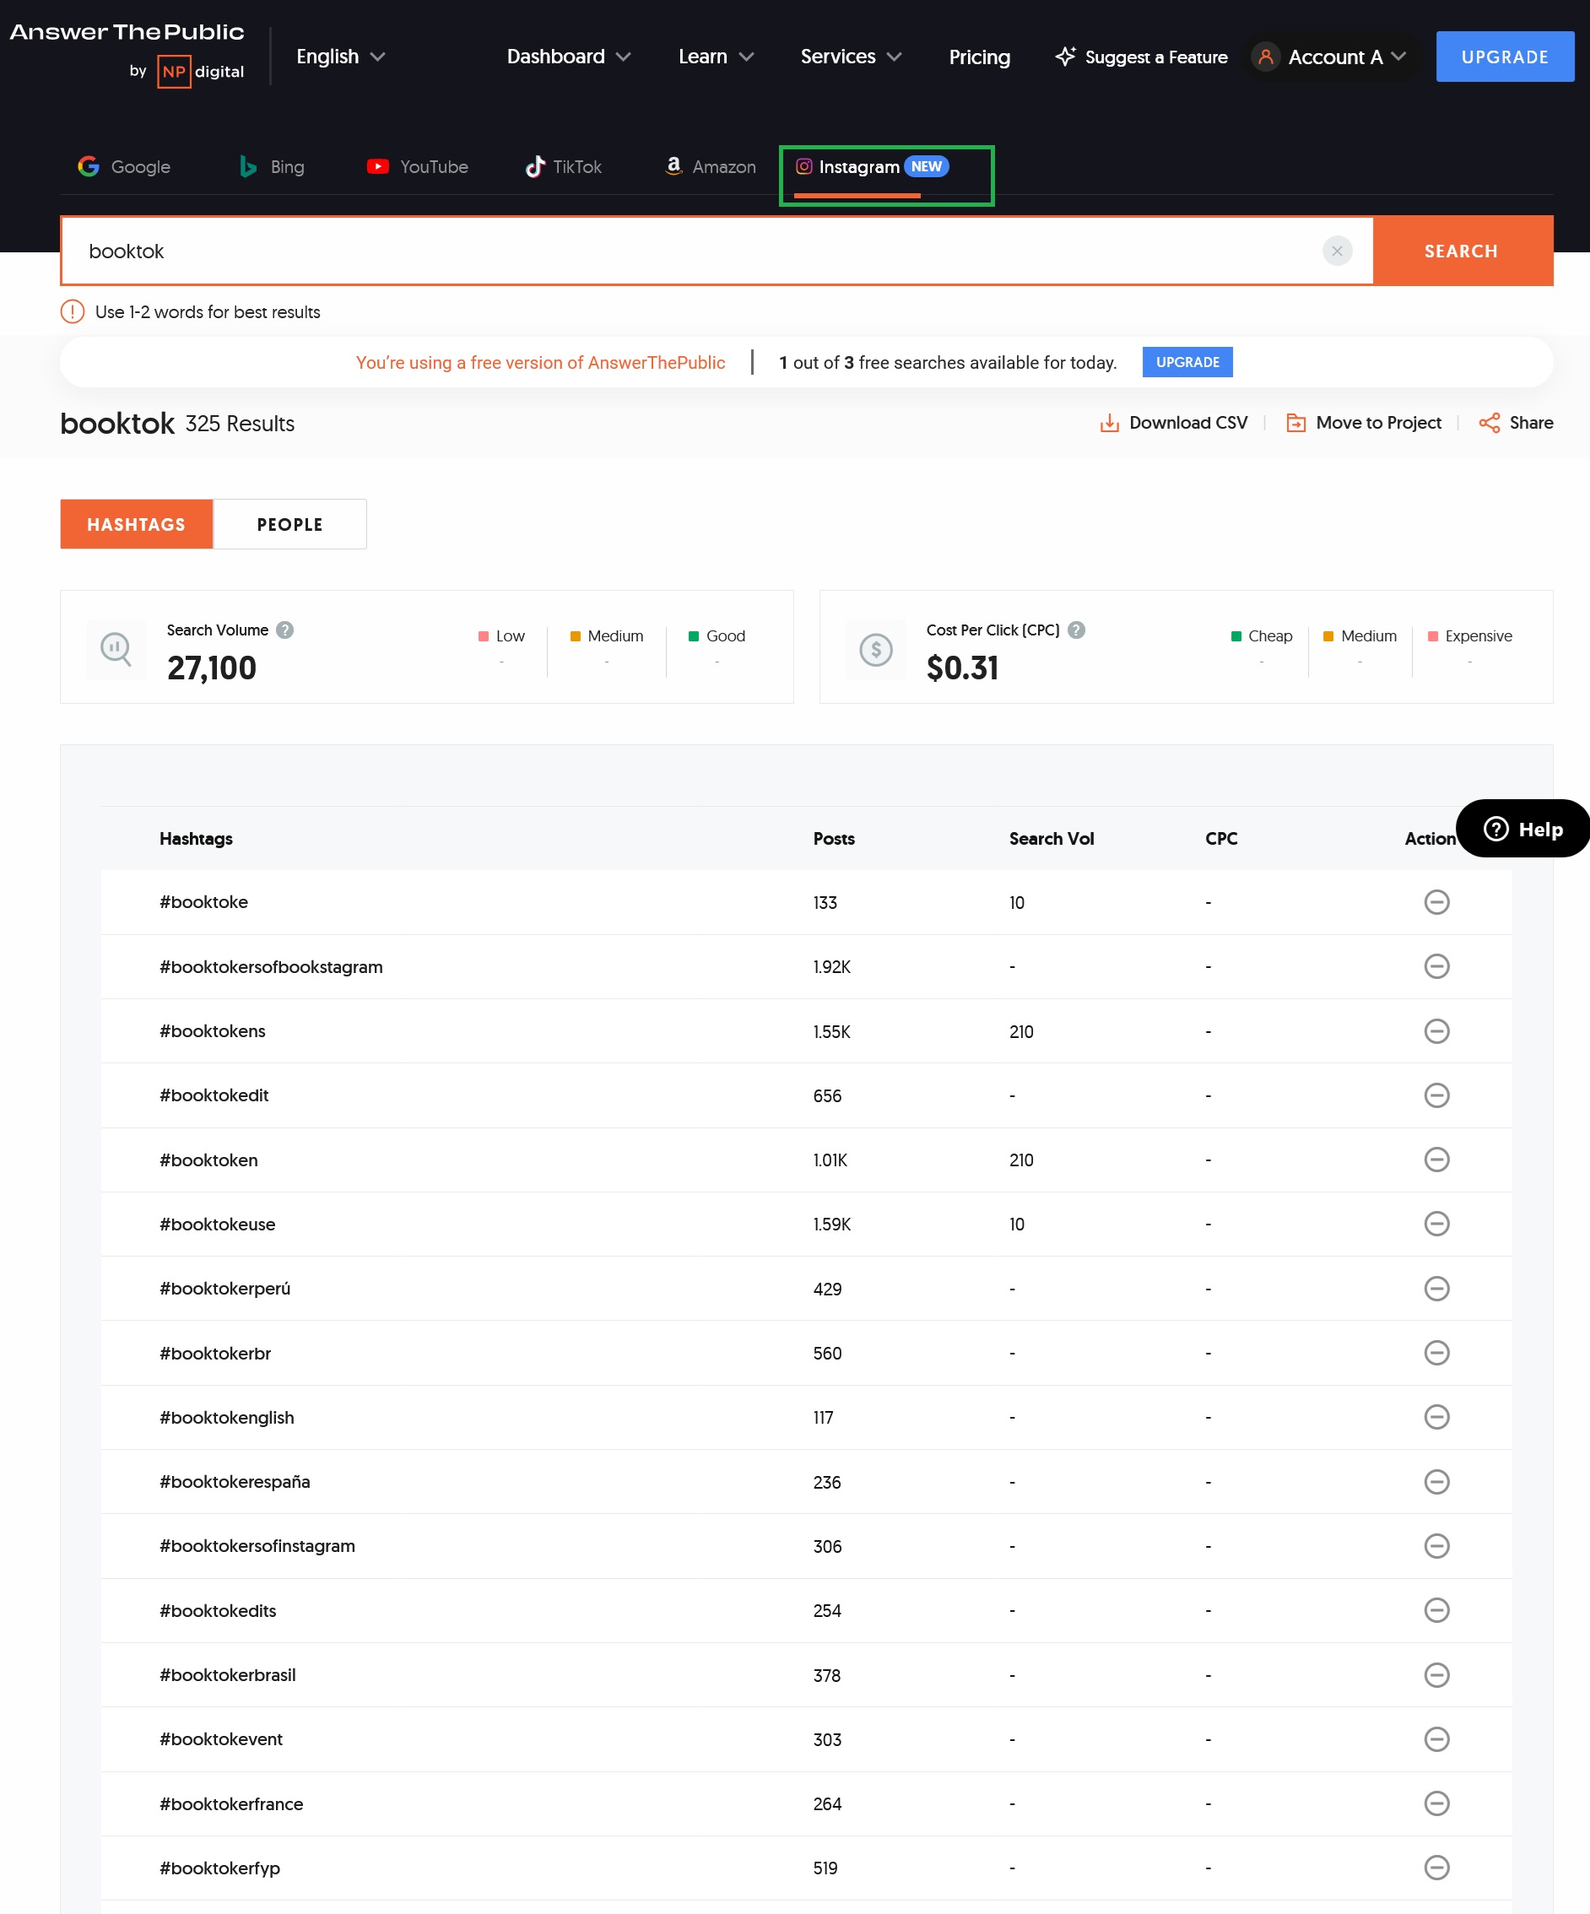Open Cost Per Click help tooltip icon
The width and height of the screenshot is (1590, 1914).
[1076, 630]
